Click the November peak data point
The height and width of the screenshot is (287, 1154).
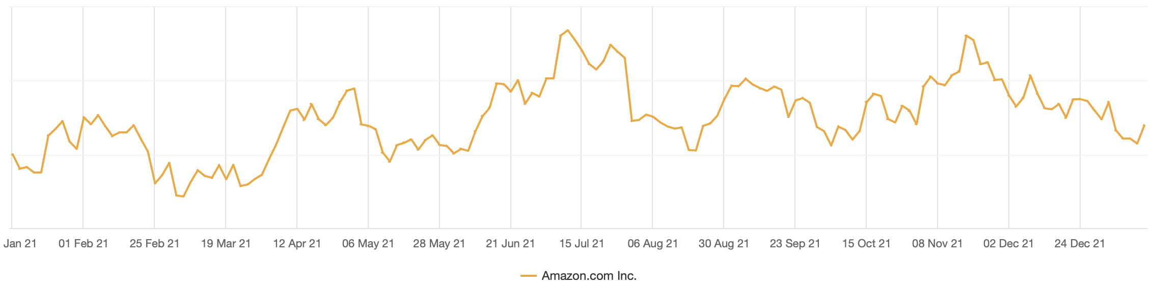[966, 36]
